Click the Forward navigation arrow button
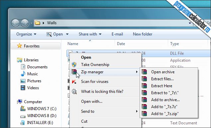The height and width of the screenshot is (128, 211). 25,23
